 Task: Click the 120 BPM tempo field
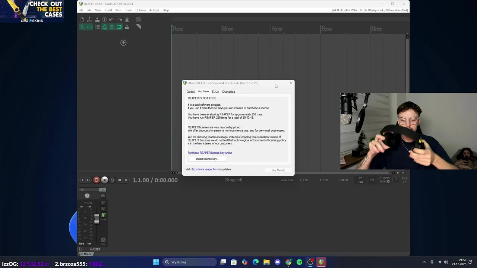(360, 181)
